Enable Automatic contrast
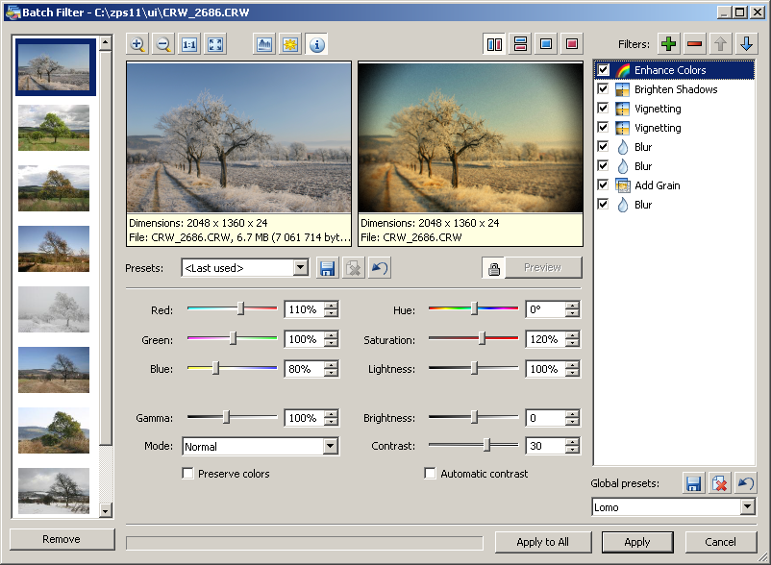This screenshot has width=771, height=565. (431, 474)
